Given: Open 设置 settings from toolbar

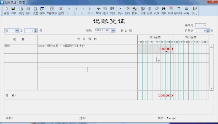Looking at the screenshot, I should point(35,11).
